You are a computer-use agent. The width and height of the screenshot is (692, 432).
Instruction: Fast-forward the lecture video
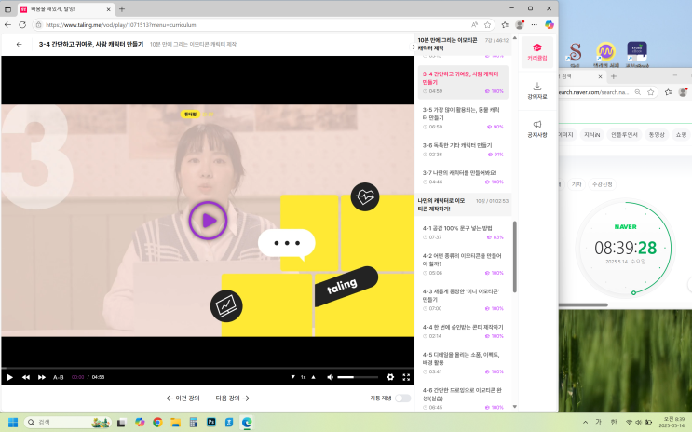tap(42, 377)
